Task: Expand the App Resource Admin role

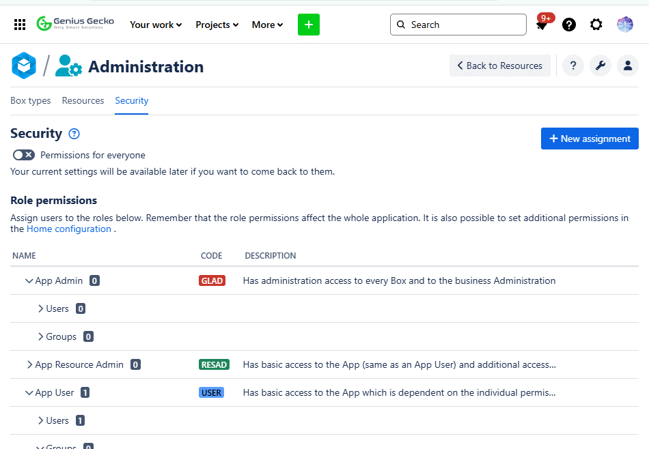Action: point(29,364)
